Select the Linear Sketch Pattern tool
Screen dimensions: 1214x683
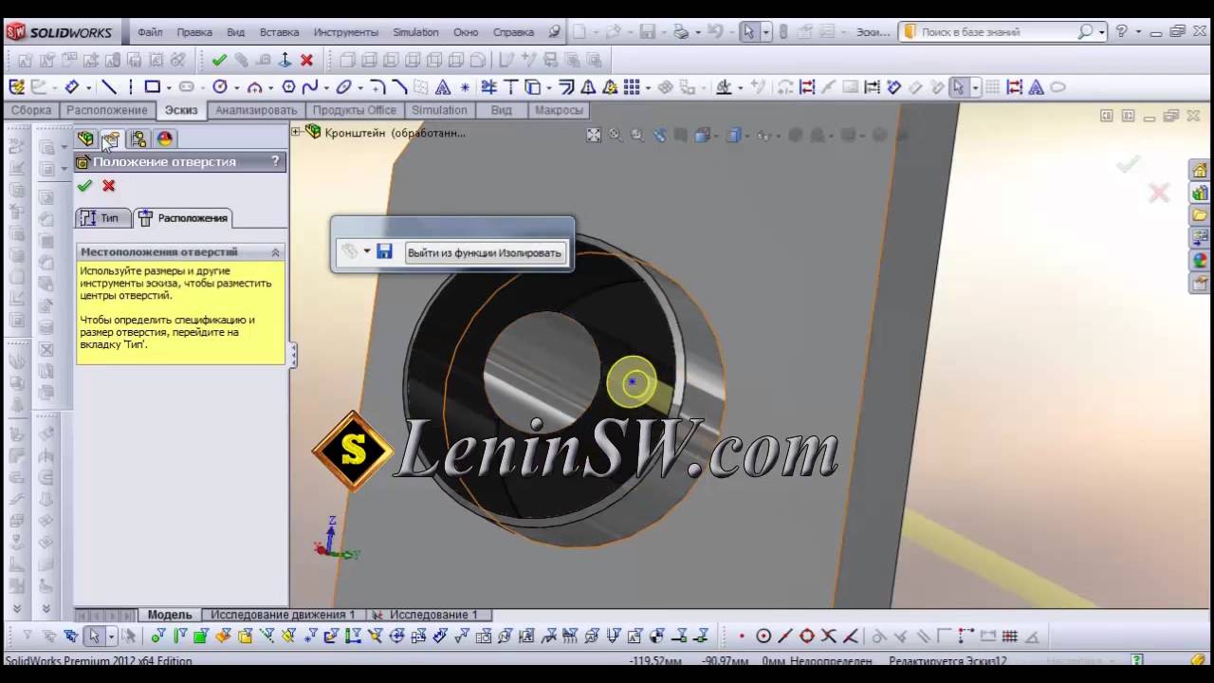click(x=631, y=87)
